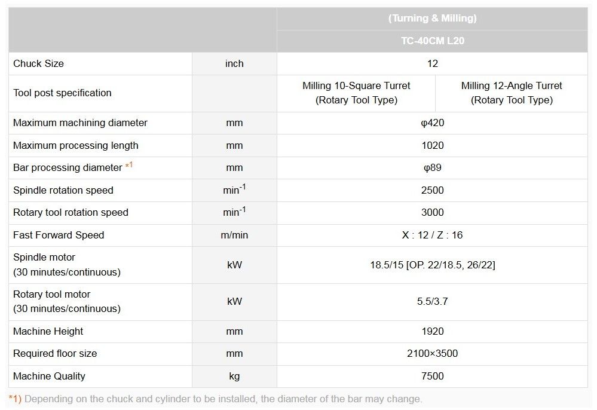This screenshot has width=597, height=410.
Task: Click the 2500 spindle rotation speed value
Action: click(432, 190)
